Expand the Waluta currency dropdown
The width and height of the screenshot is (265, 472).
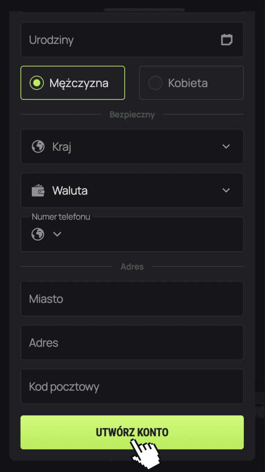coord(226,190)
